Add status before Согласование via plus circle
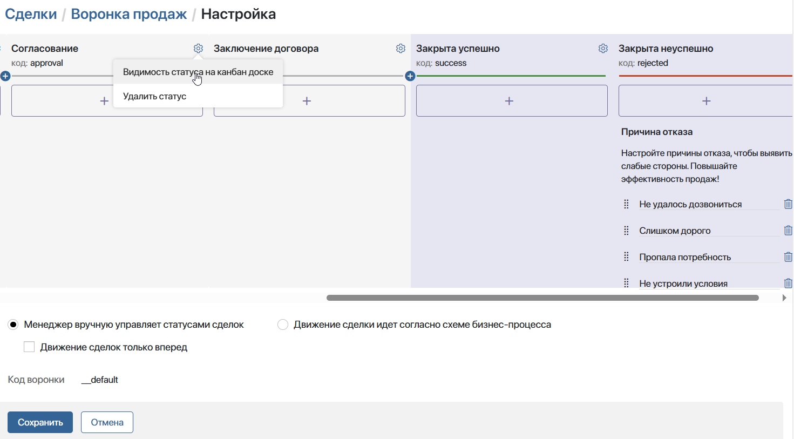The image size is (794, 439). click(5, 76)
